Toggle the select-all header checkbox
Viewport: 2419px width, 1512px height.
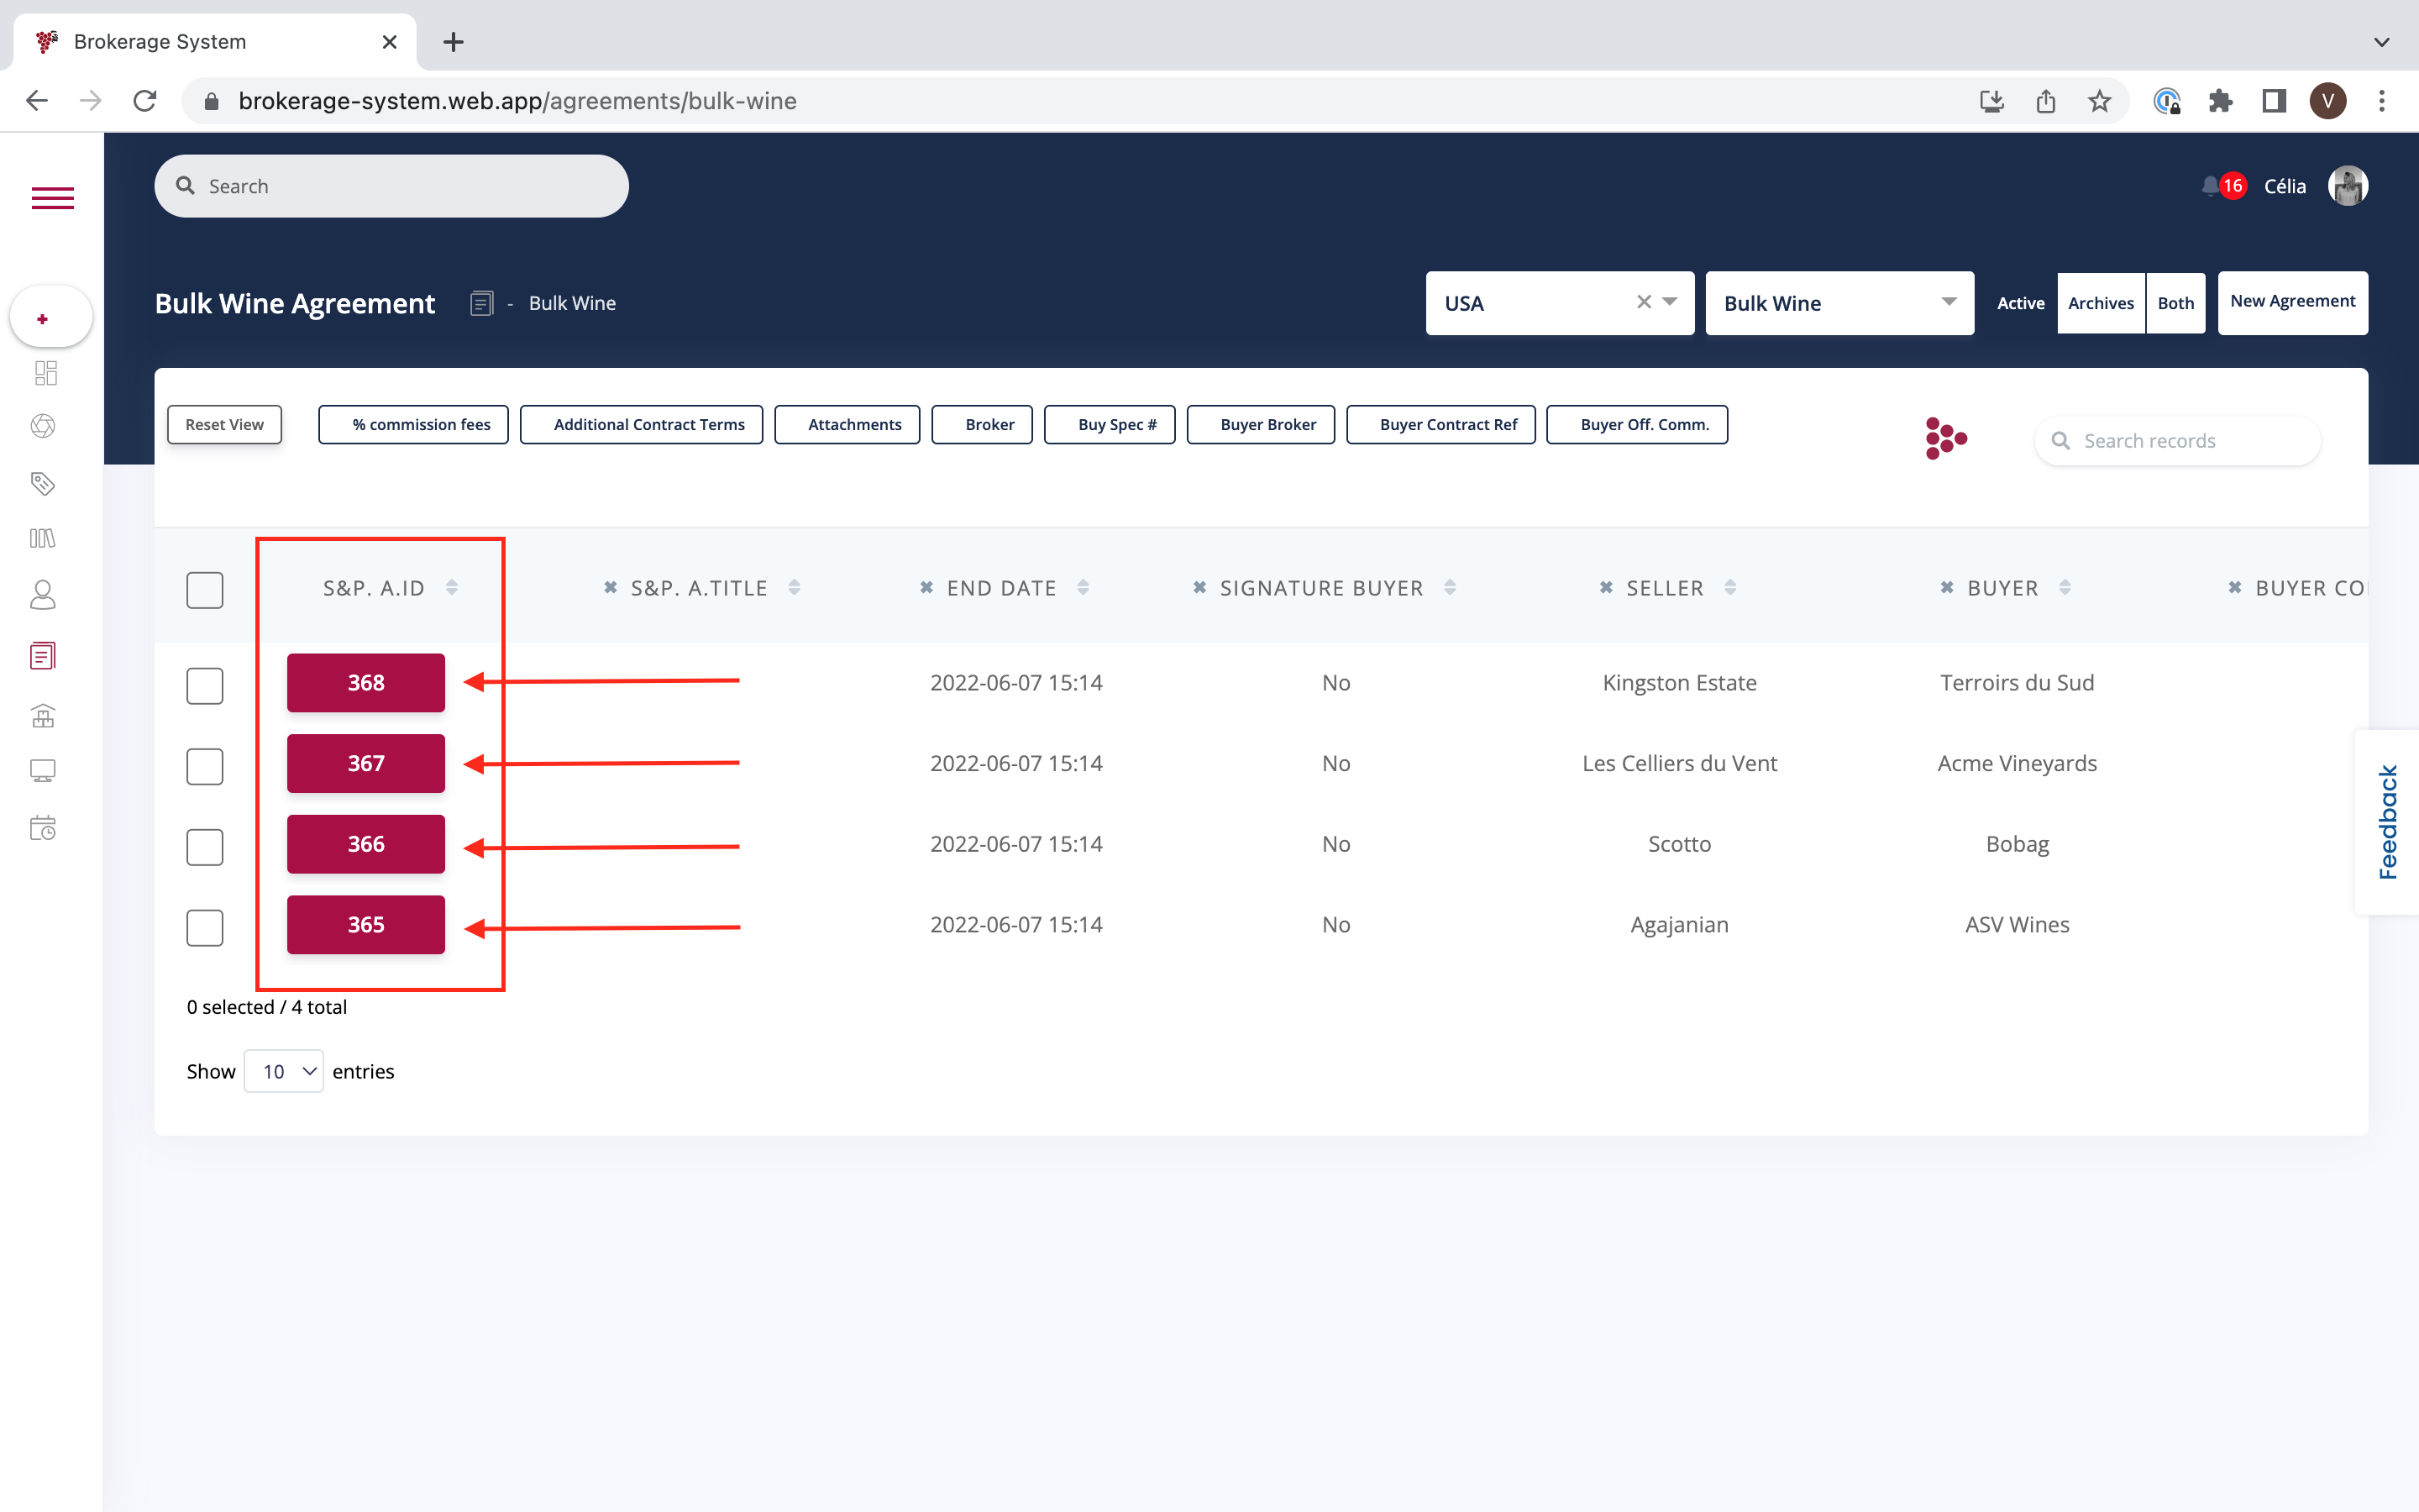coord(205,590)
